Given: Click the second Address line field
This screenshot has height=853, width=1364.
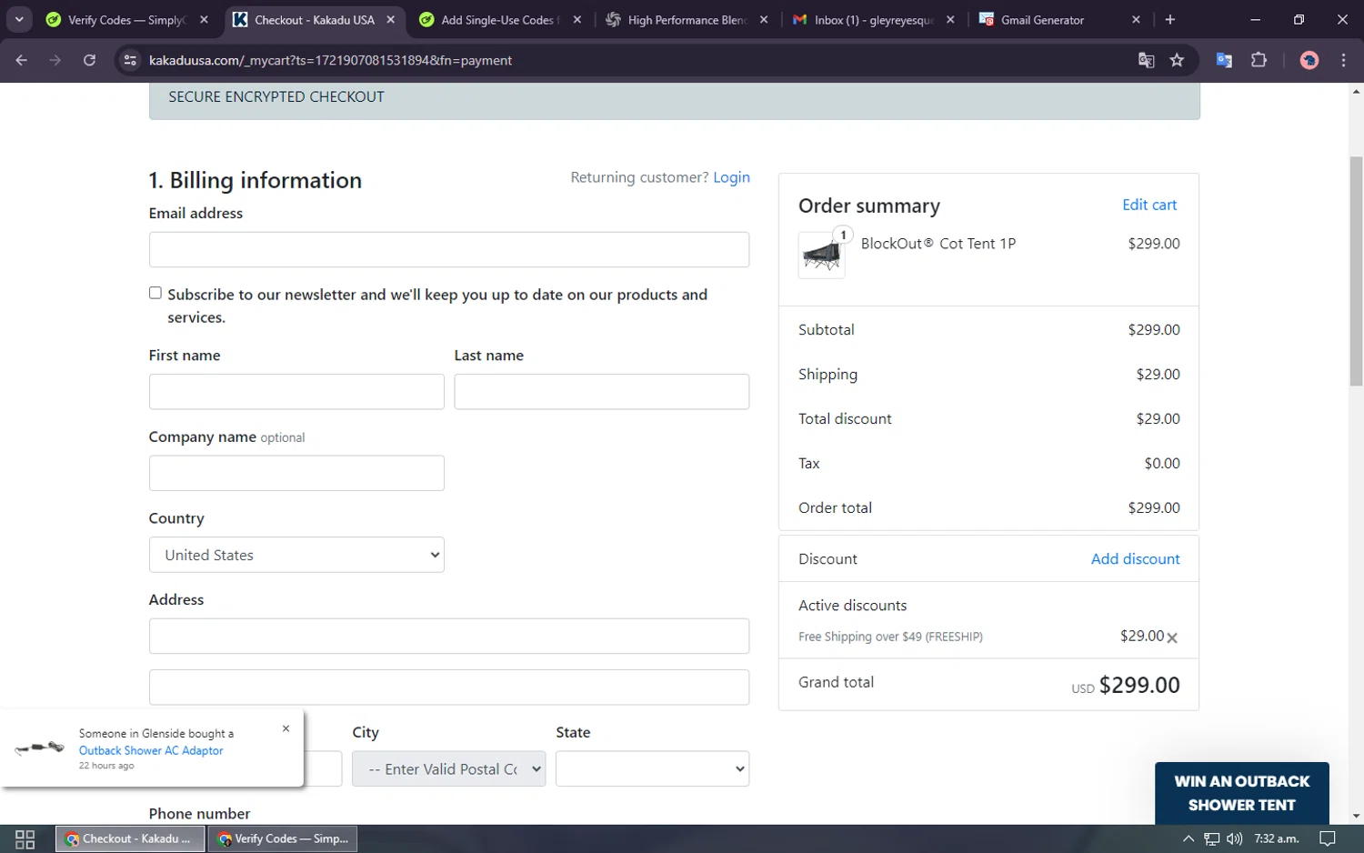Looking at the screenshot, I should 449,687.
